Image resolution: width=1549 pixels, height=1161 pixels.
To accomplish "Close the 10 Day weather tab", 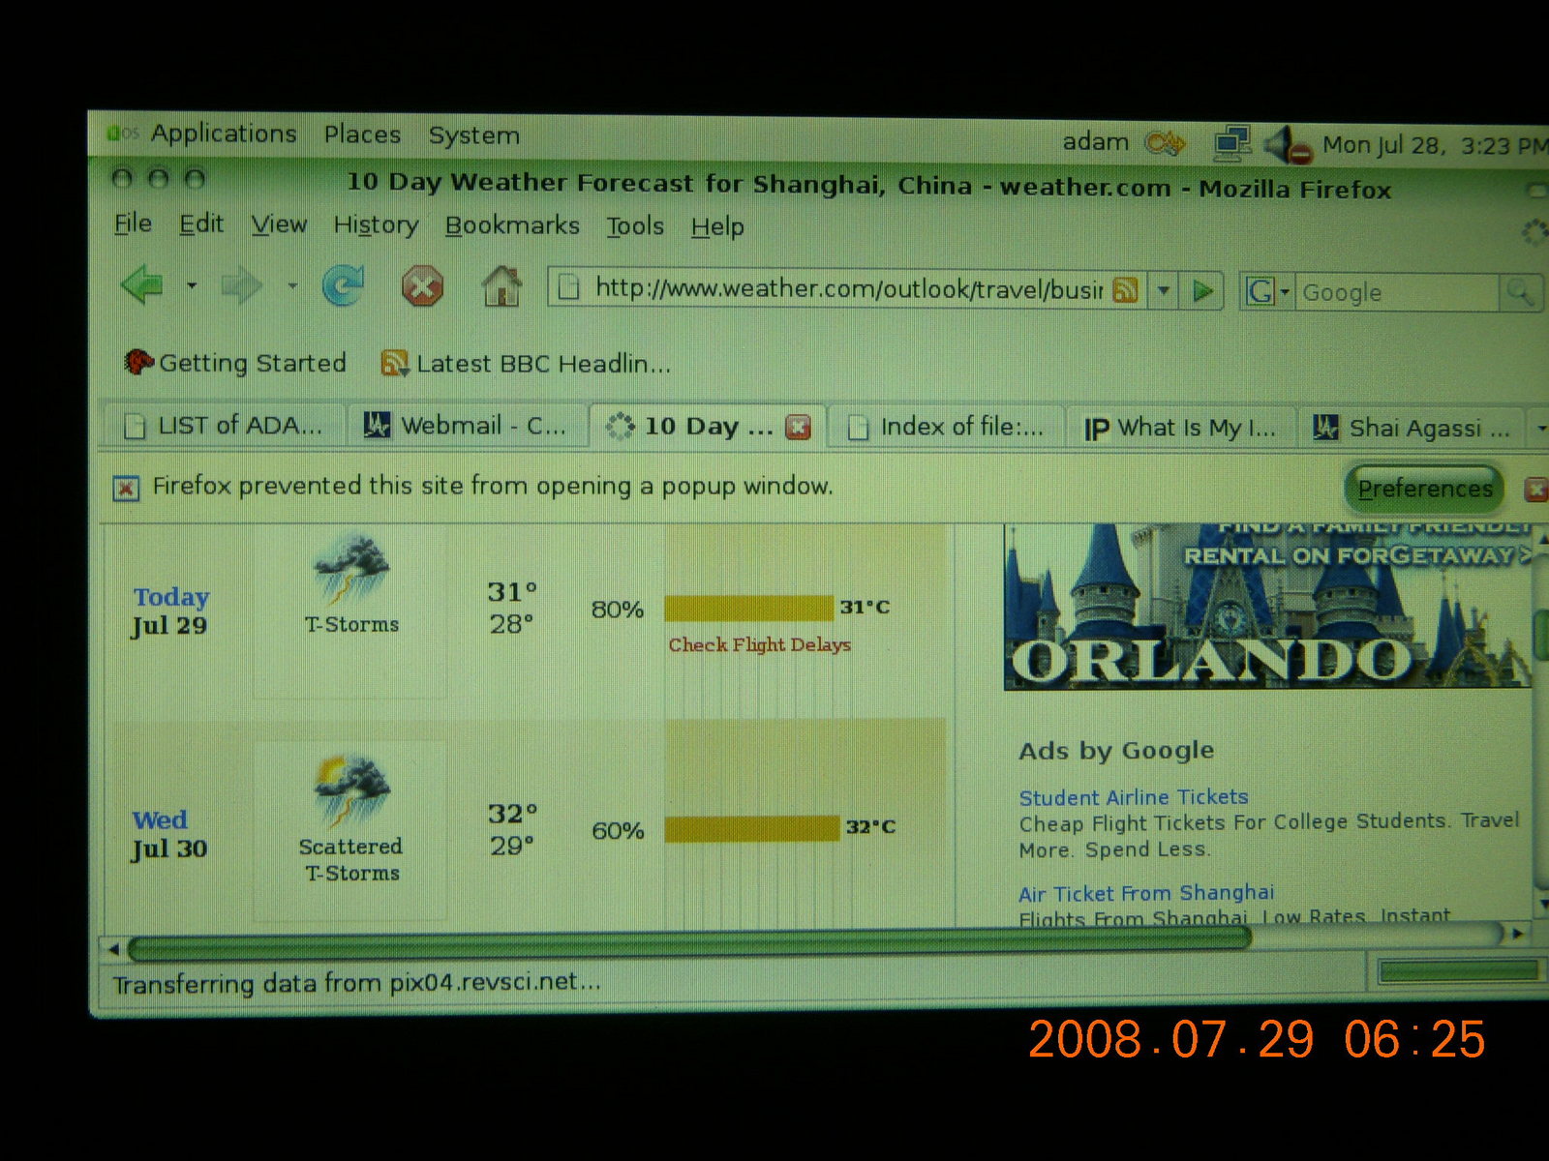I will [798, 427].
